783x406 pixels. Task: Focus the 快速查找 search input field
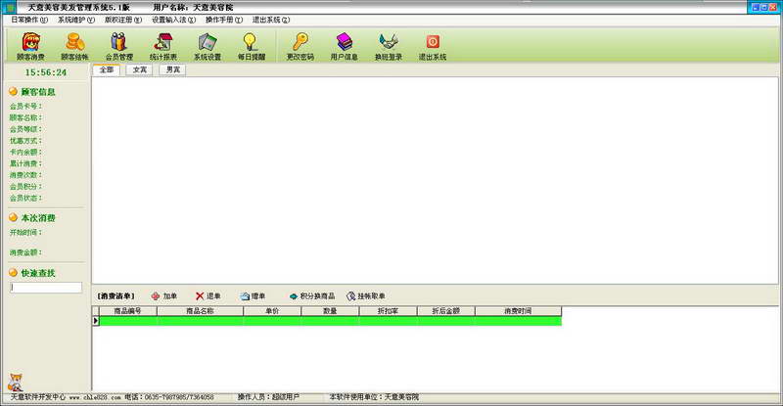coord(46,288)
